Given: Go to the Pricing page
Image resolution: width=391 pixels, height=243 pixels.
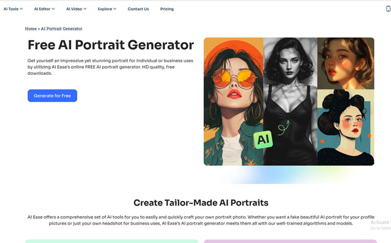Looking at the screenshot, I should click(x=167, y=9).
